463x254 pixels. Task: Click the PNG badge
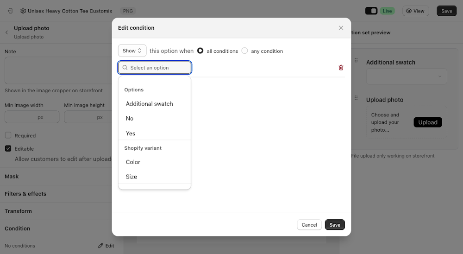click(128, 11)
